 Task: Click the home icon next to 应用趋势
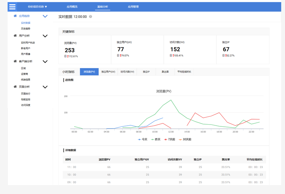tap(15, 16)
